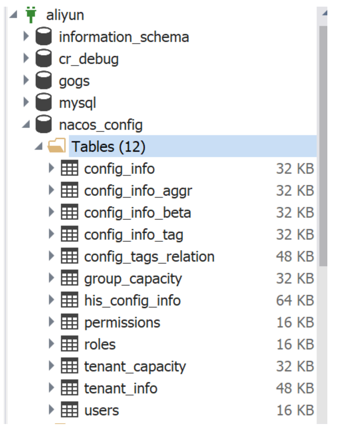
Task: Select the tenant_capacity table entry
Action: click(x=135, y=366)
